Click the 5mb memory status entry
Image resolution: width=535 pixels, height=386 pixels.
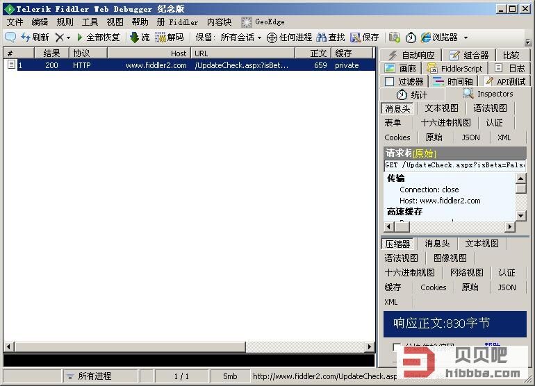229,376
